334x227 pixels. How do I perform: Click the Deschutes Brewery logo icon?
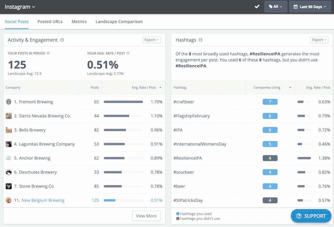pos(9,172)
